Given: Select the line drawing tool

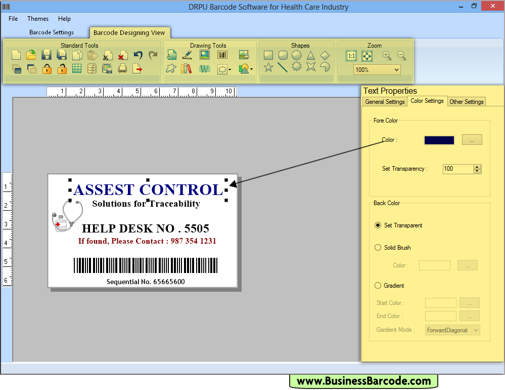Looking at the screenshot, I should tap(283, 67).
